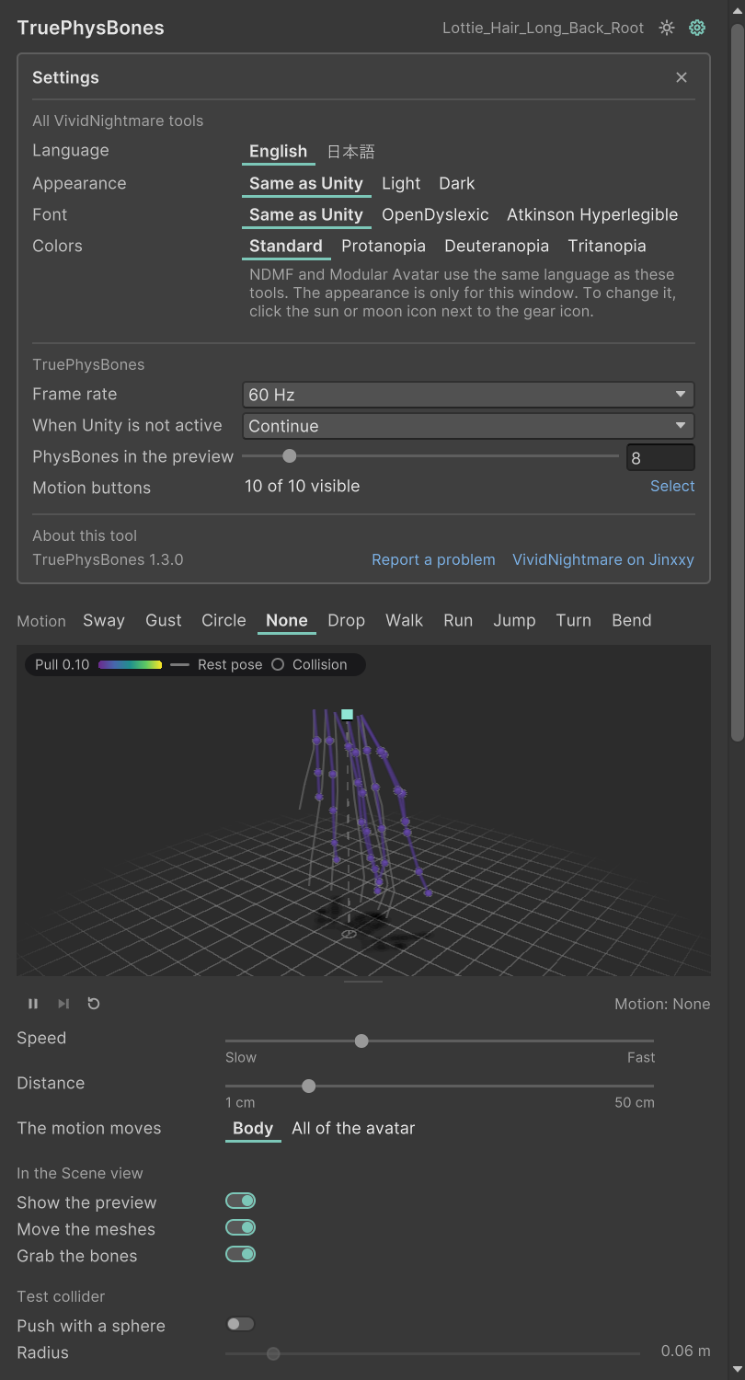Viewport: 745px width, 1380px height.
Task: Select the Sway motion
Action: (x=104, y=620)
